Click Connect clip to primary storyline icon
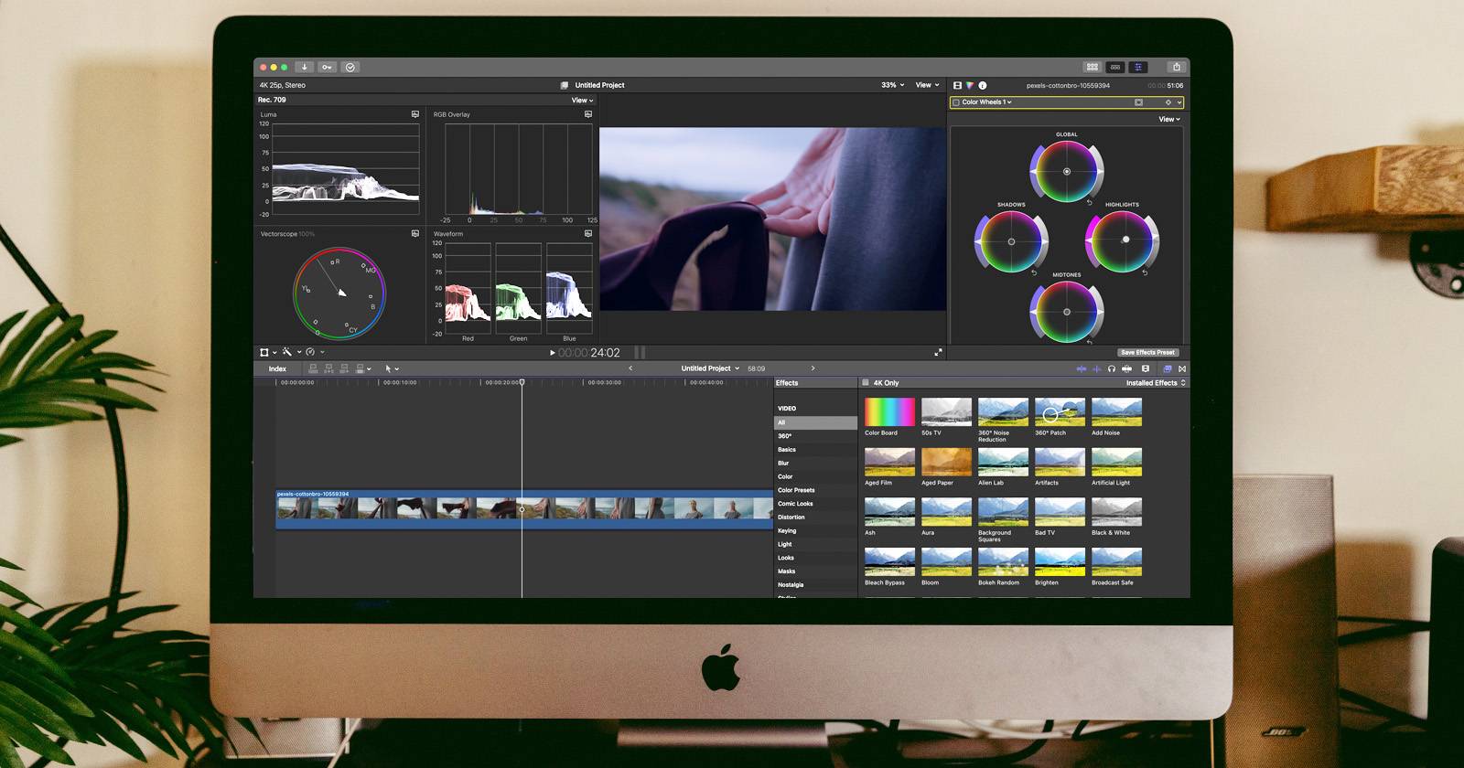1464x768 pixels. [313, 368]
